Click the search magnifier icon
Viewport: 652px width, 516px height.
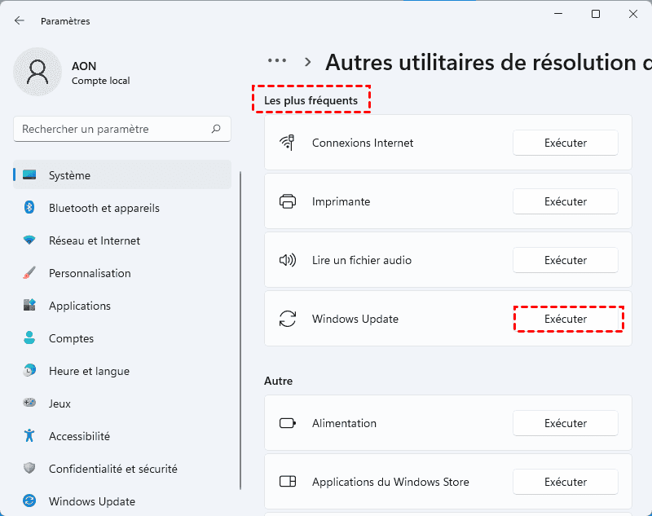216,129
